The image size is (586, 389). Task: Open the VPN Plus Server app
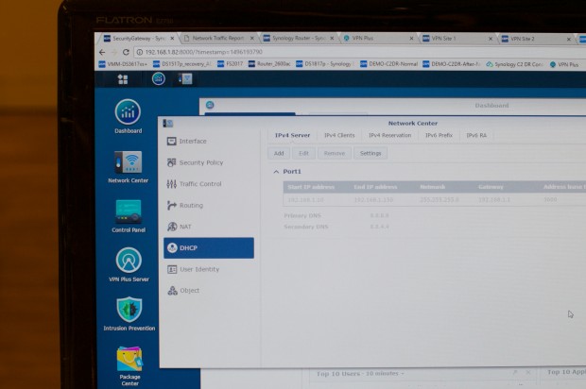point(128,262)
